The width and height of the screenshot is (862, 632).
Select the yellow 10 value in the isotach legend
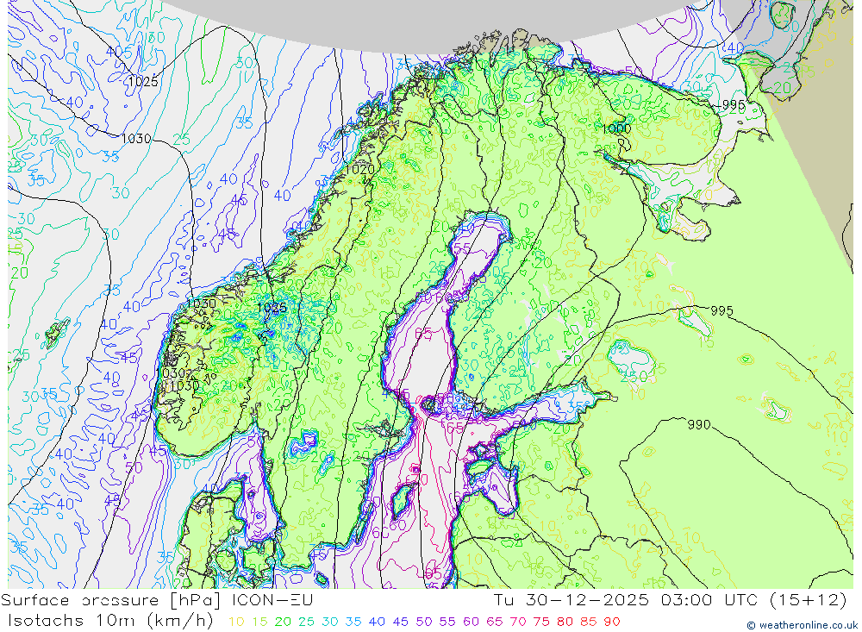236,623
